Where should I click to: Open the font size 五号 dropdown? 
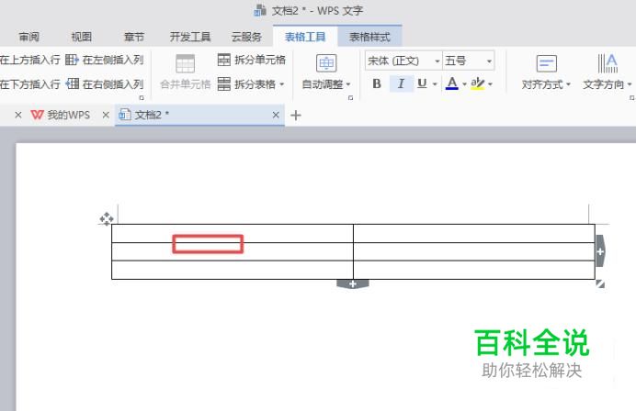coord(489,61)
